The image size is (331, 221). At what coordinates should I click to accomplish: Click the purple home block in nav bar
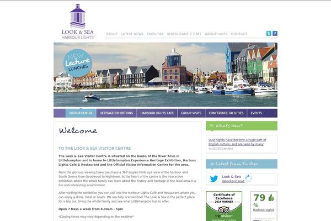[x=60, y=113]
